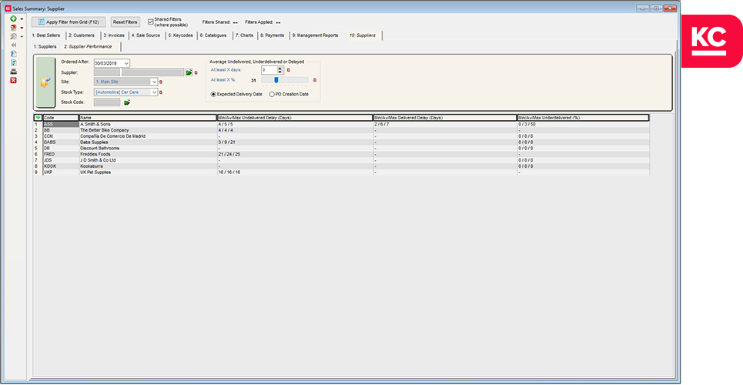Switch to 5: Keycodes tab
The height and width of the screenshot is (385, 743).
tap(180, 35)
